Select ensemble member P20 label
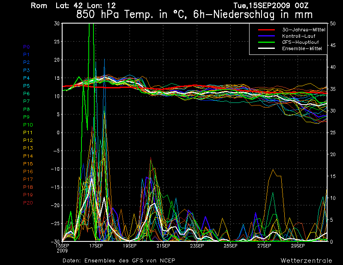 (27, 203)
